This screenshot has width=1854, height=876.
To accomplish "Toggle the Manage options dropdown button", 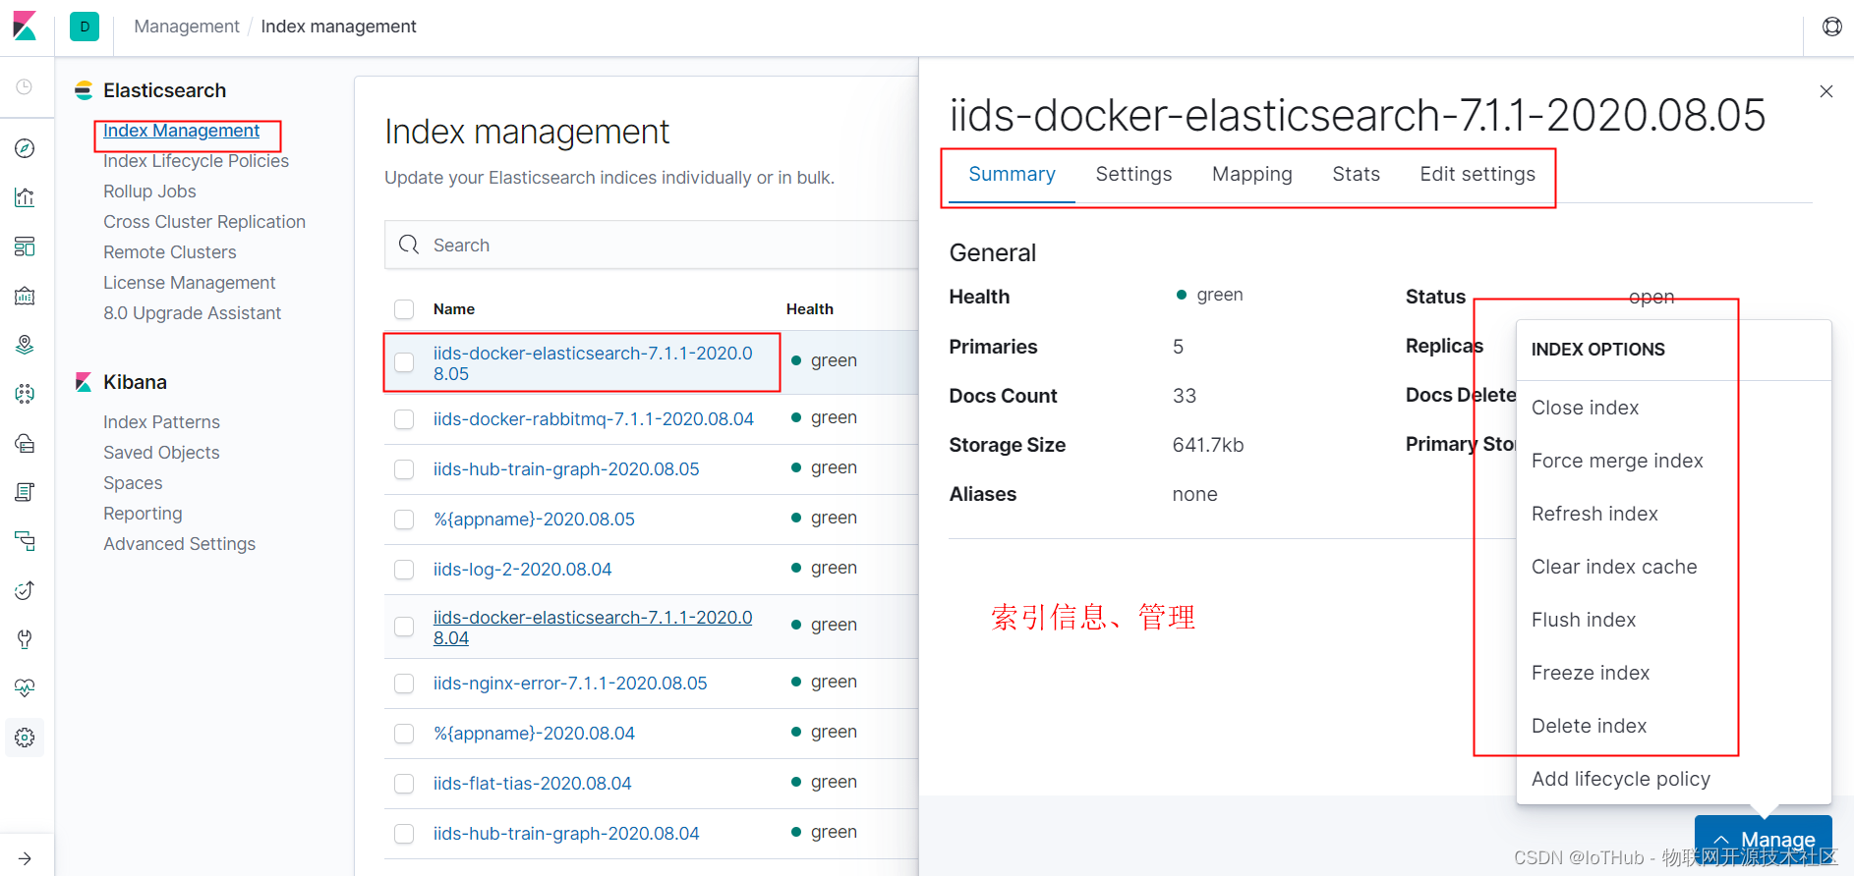I will 1764,840.
